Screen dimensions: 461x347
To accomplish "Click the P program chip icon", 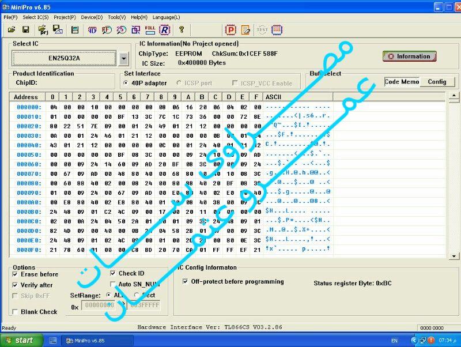I will click(231, 30).
